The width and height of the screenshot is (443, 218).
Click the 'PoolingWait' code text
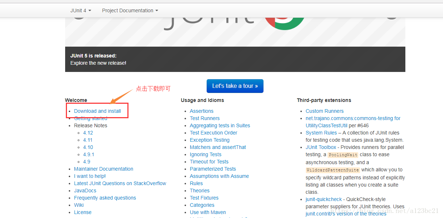pos(343,155)
